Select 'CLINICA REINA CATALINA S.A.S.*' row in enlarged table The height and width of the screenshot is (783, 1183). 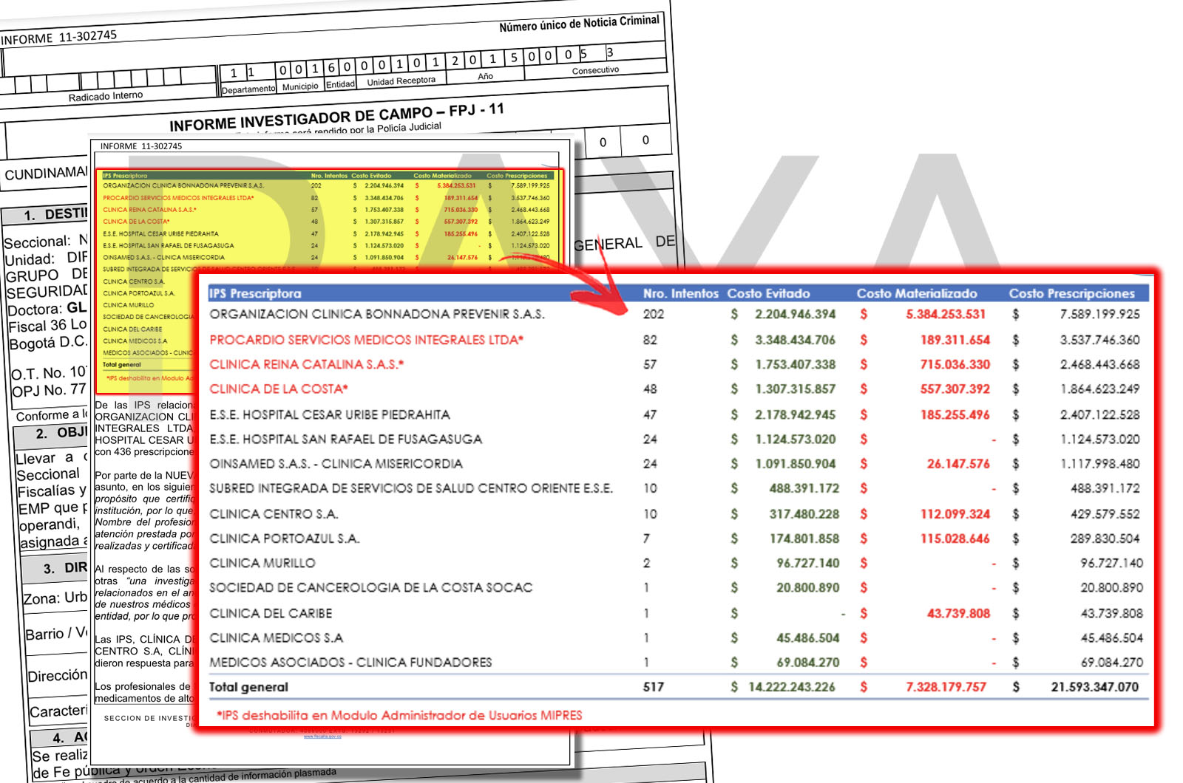307,364
